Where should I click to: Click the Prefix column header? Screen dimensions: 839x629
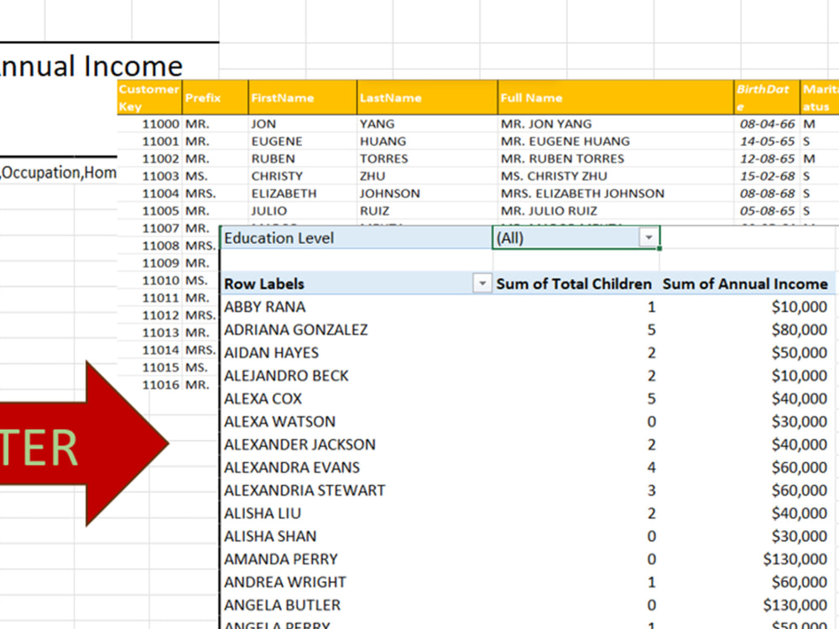215,97
